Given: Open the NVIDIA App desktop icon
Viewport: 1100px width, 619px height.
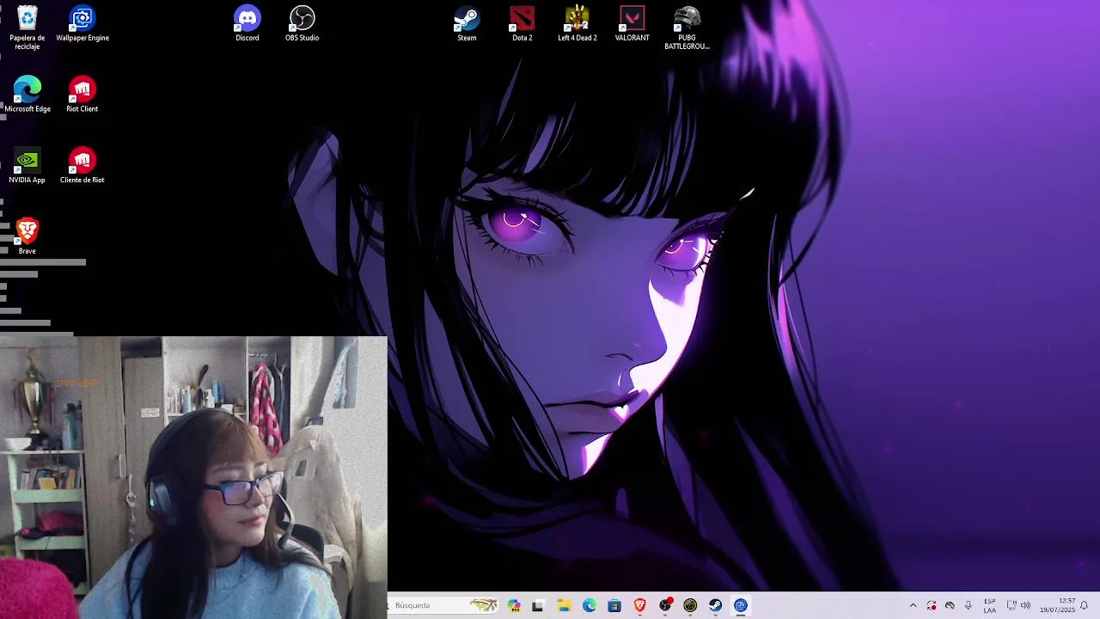Looking at the screenshot, I should [27, 166].
